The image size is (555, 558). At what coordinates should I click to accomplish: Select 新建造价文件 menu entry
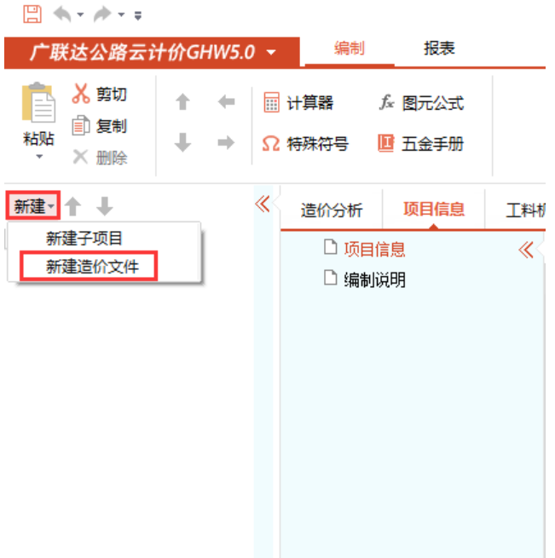point(91,266)
